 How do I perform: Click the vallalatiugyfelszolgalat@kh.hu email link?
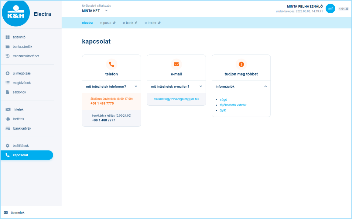[x=176, y=99]
